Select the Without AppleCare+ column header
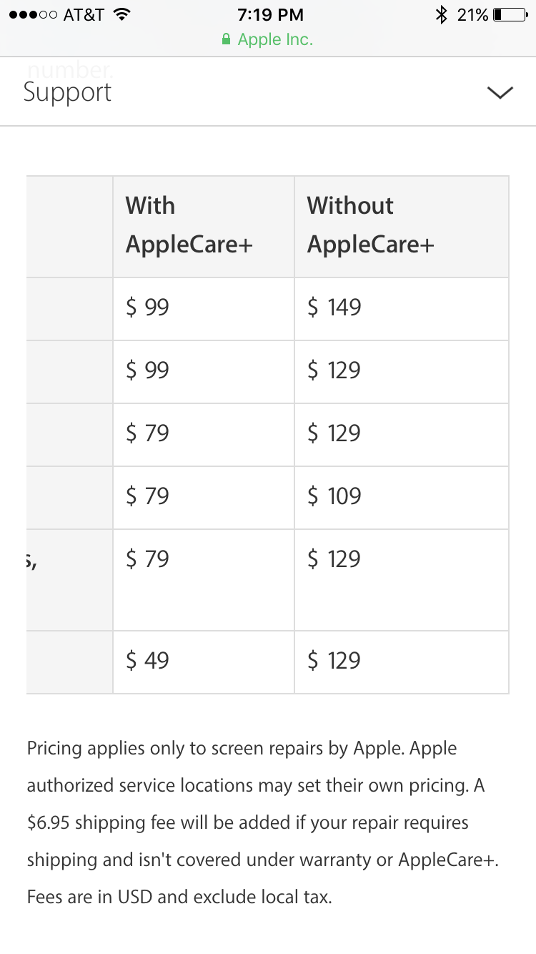The image size is (536, 954). tap(402, 227)
